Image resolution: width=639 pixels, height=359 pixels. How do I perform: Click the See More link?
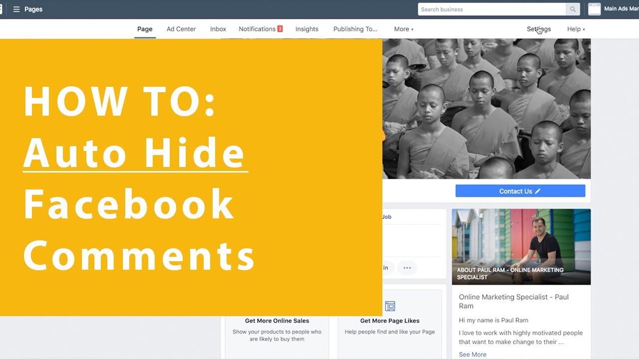(x=473, y=355)
